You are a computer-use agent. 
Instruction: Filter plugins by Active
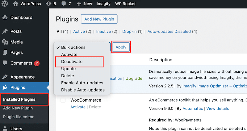pos(79,32)
